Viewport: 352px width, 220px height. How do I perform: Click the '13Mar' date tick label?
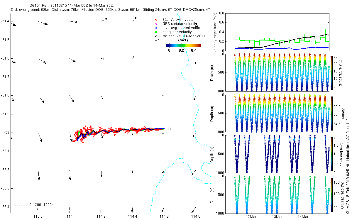pyautogui.click(x=277, y=217)
